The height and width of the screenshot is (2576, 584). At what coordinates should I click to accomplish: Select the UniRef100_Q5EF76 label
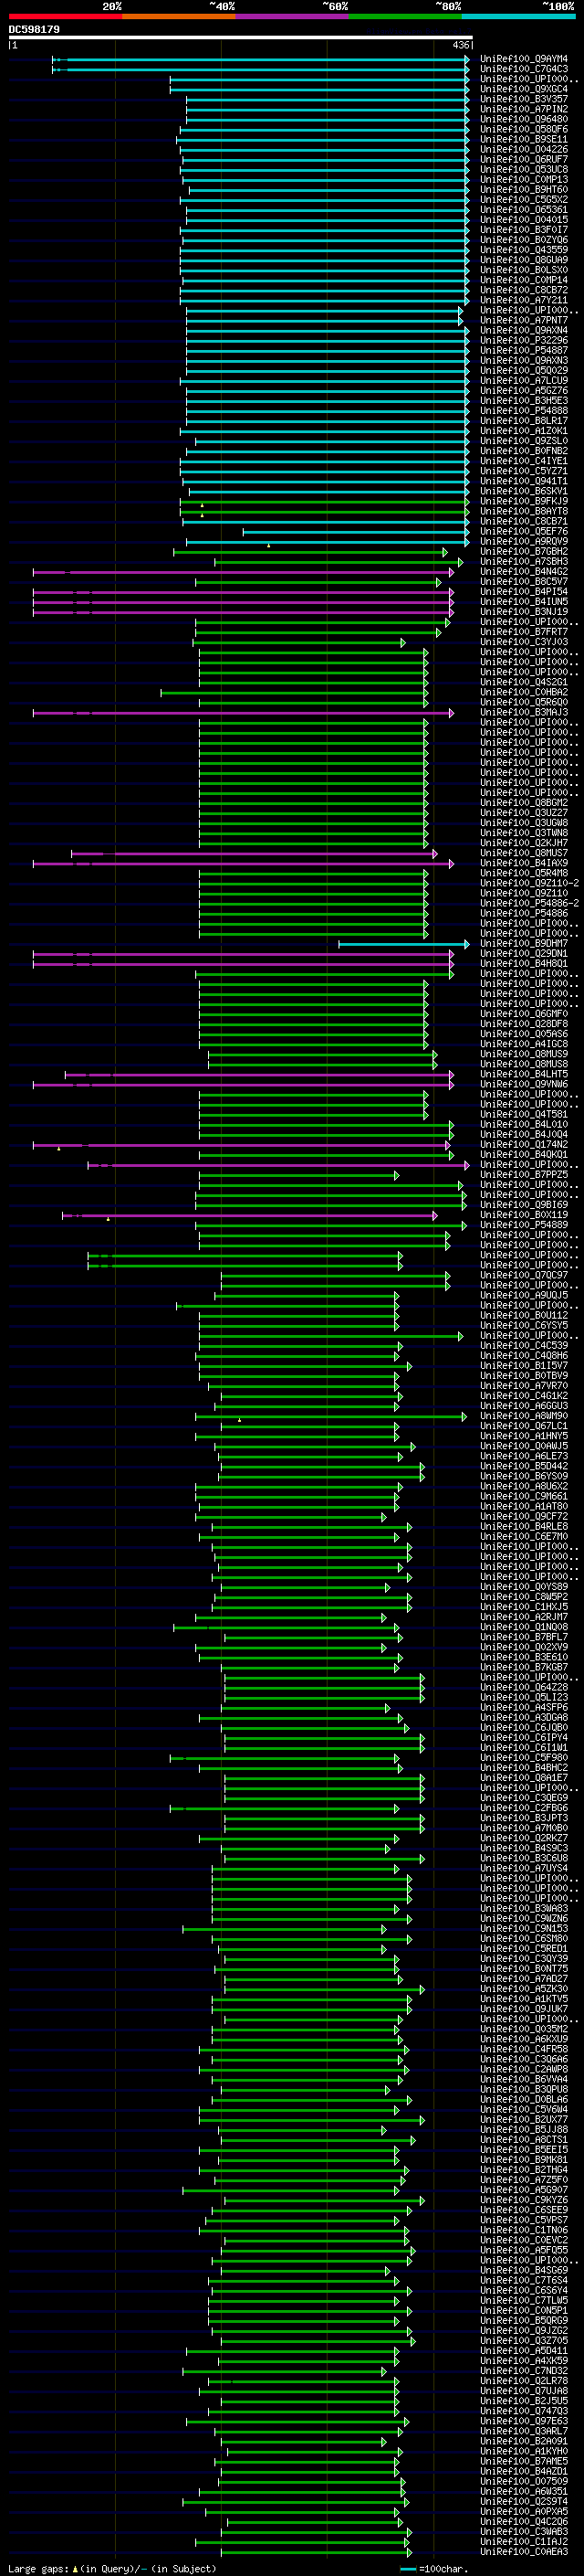524,531
